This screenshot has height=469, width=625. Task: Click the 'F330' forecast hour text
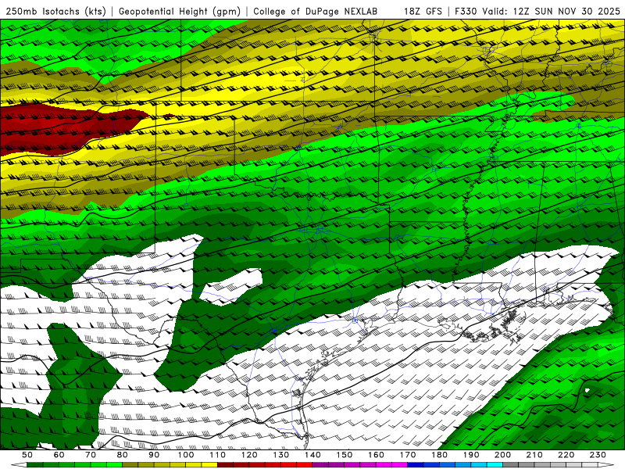[466, 11]
